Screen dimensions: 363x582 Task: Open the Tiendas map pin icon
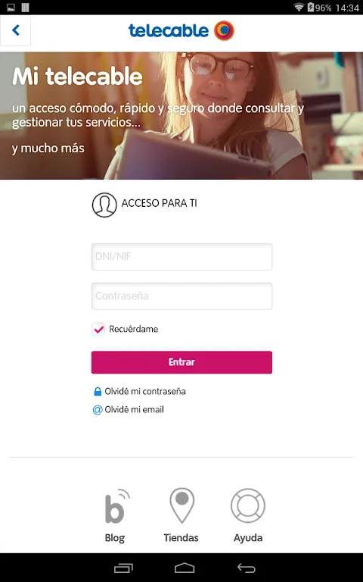[x=181, y=505]
